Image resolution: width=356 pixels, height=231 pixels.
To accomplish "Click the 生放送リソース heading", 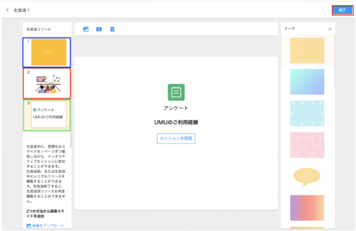I will (x=39, y=29).
